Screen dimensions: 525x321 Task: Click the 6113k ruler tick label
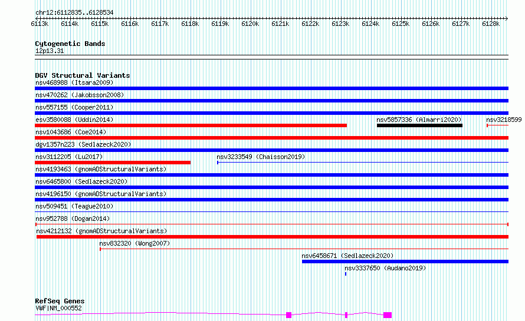[40, 24]
